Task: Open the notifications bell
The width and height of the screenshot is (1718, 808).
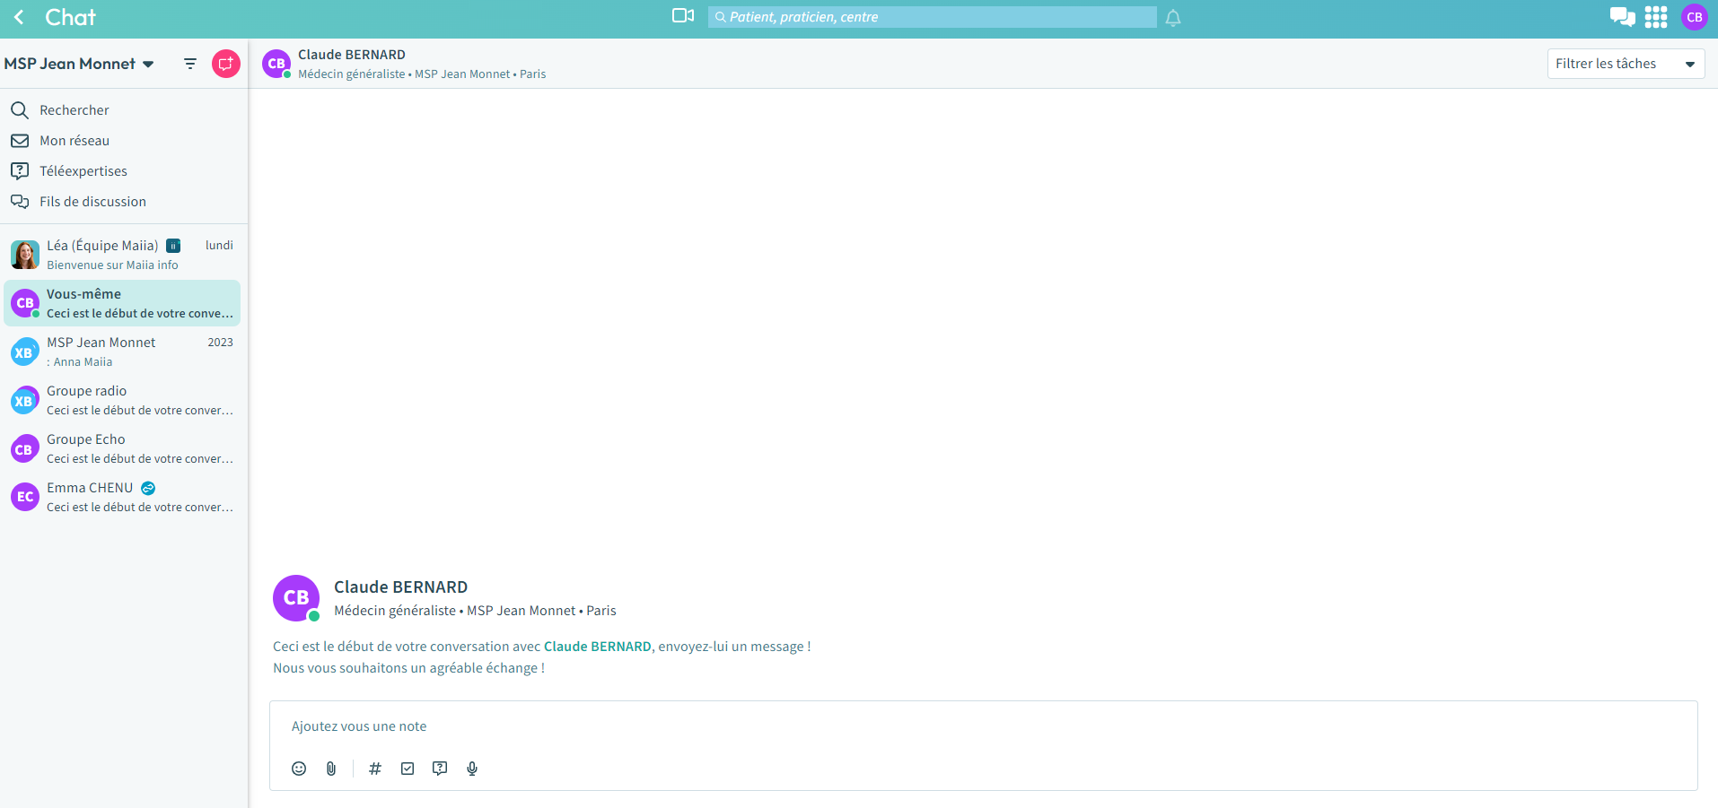Action: (x=1173, y=18)
